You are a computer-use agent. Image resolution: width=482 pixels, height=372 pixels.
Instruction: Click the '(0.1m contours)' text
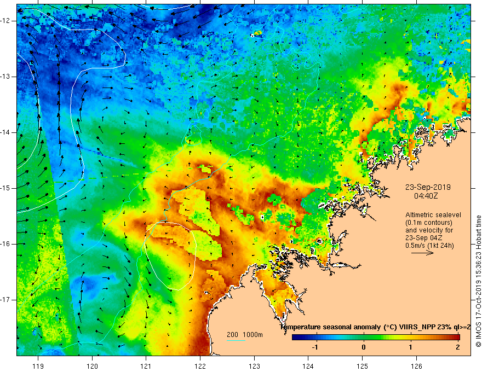point(429,223)
